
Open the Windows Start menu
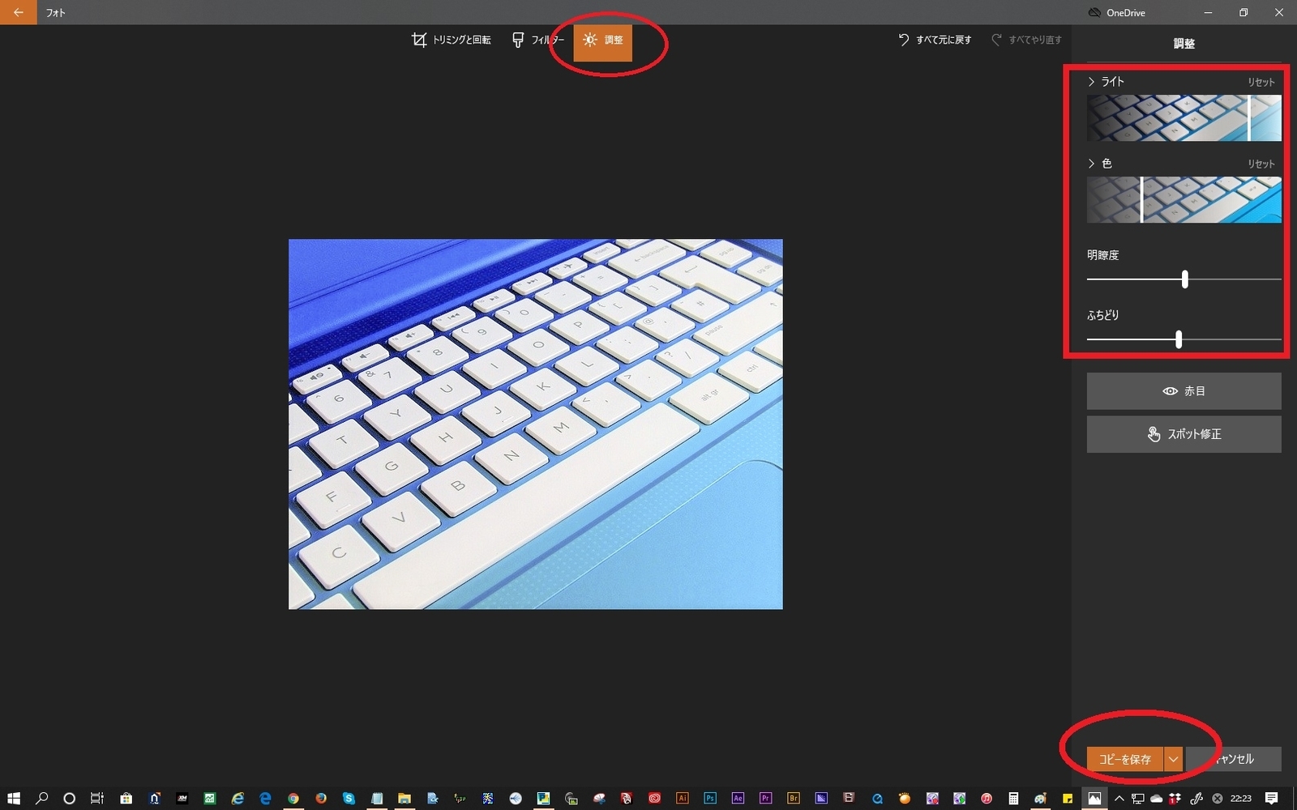14,799
